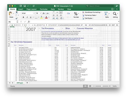Apply red font color
The image size is (127, 98).
(x=46, y=17)
